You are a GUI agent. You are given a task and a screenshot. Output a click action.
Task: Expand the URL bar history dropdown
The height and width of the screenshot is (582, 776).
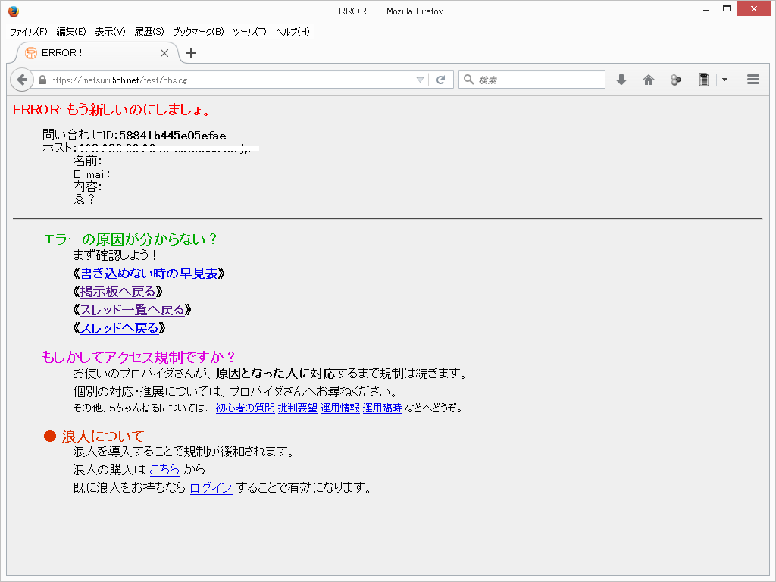pyautogui.click(x=421, y=80)
